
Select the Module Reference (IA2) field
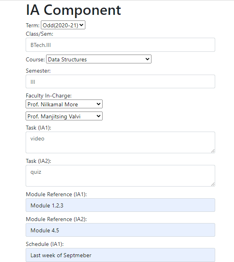click(x=120, y=230)
